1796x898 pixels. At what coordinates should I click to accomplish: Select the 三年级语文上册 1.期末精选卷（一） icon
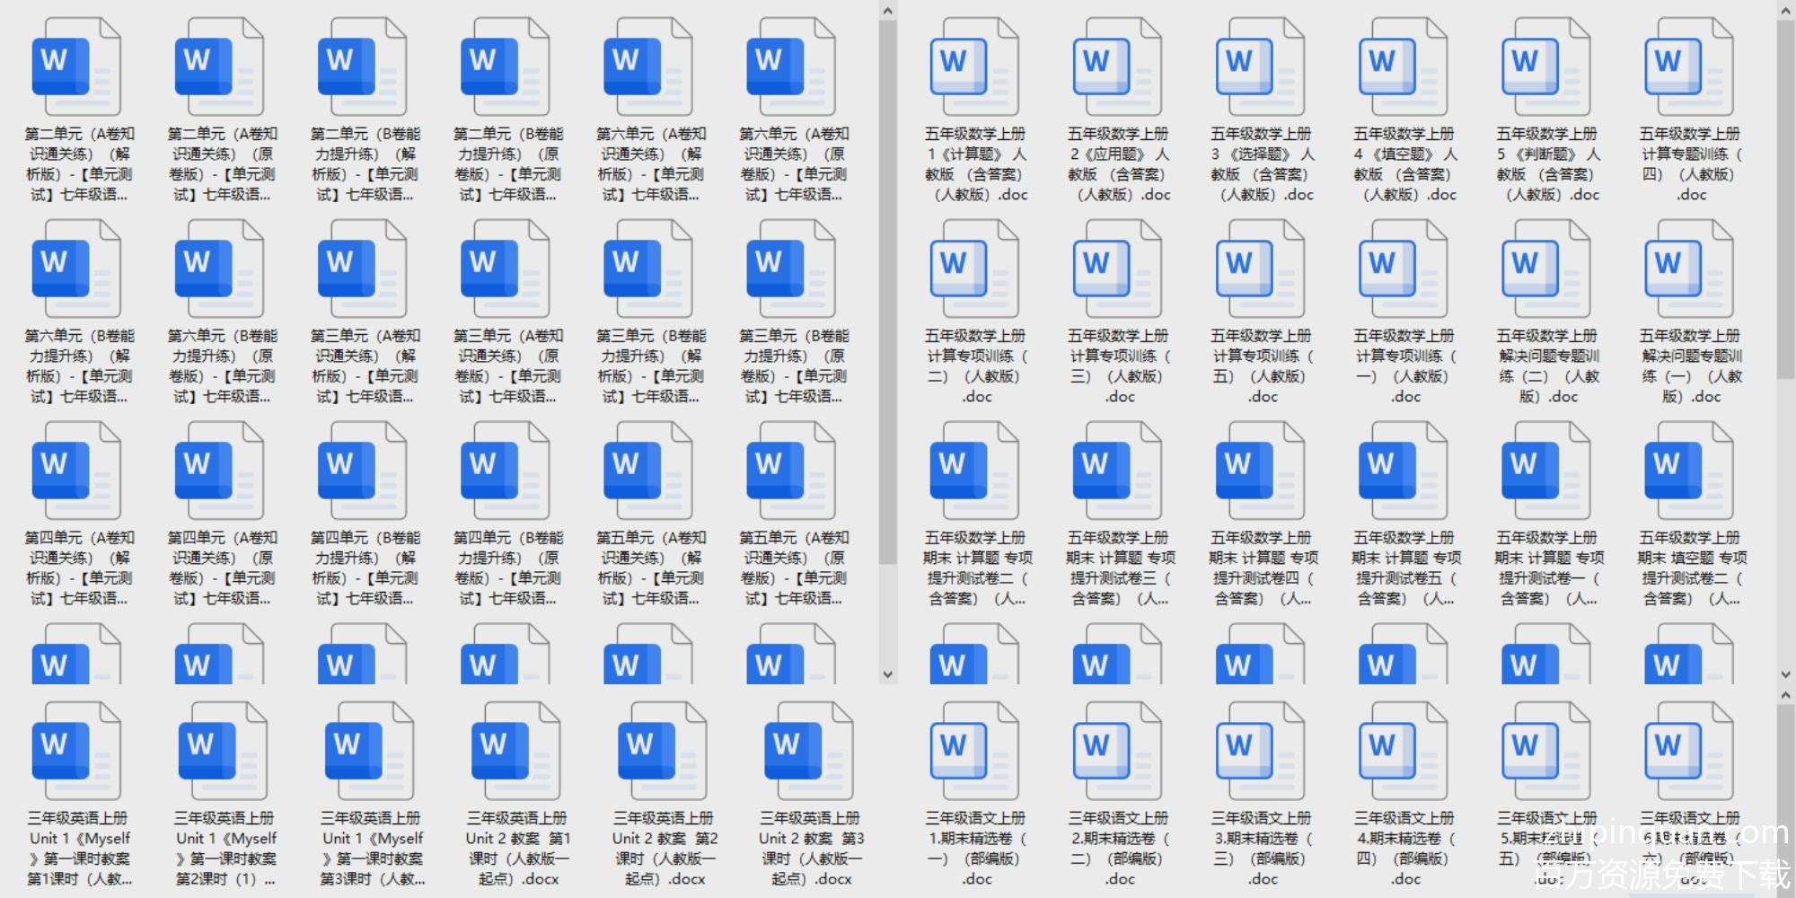point(974,751)
